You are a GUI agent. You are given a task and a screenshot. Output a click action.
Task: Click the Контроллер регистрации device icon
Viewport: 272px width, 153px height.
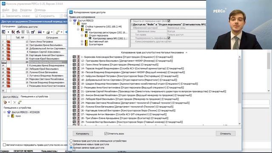click(x=86, y=32)
